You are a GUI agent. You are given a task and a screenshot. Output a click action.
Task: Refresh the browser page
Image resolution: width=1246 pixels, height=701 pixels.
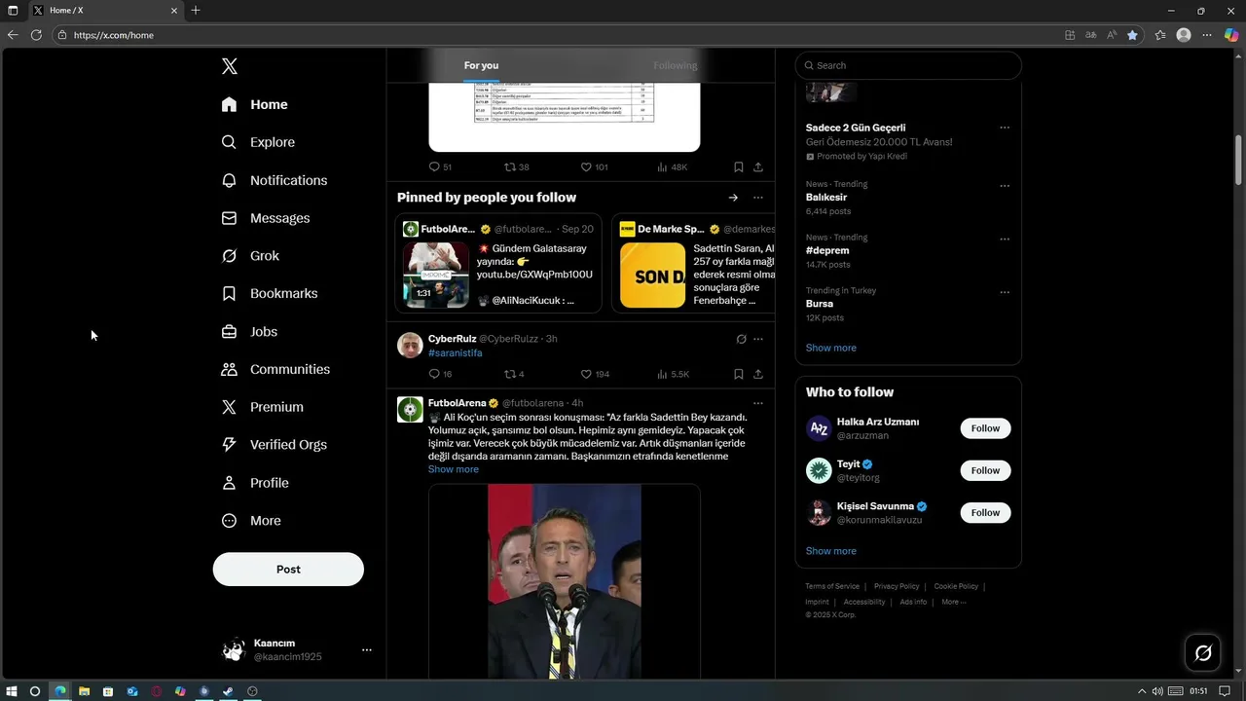(x=36, y=35)
